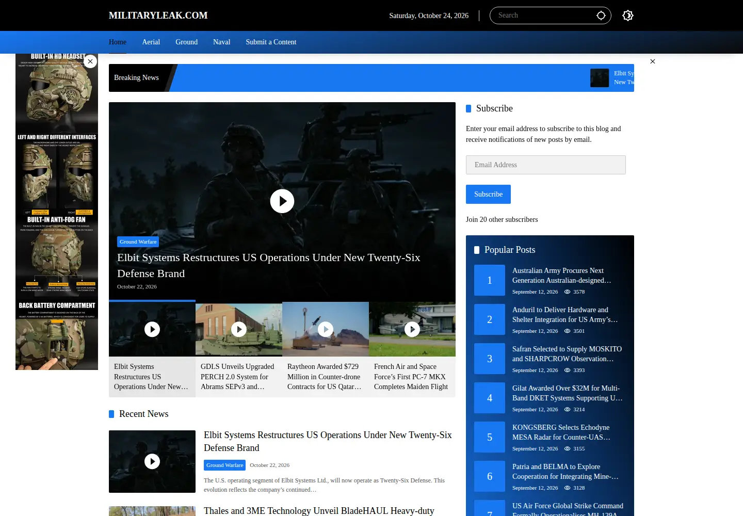This screenshot has width=743, height=516.
Task: Open Gilat Awarded Over $32M post
Action: coord(568,393)
